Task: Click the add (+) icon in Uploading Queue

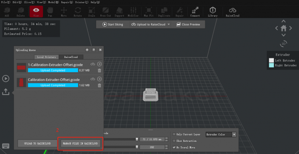Action: 87,50
